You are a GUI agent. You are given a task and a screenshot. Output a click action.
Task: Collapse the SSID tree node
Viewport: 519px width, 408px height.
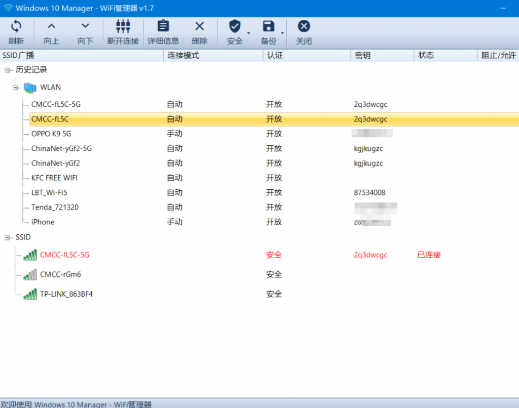click(7, 238)
